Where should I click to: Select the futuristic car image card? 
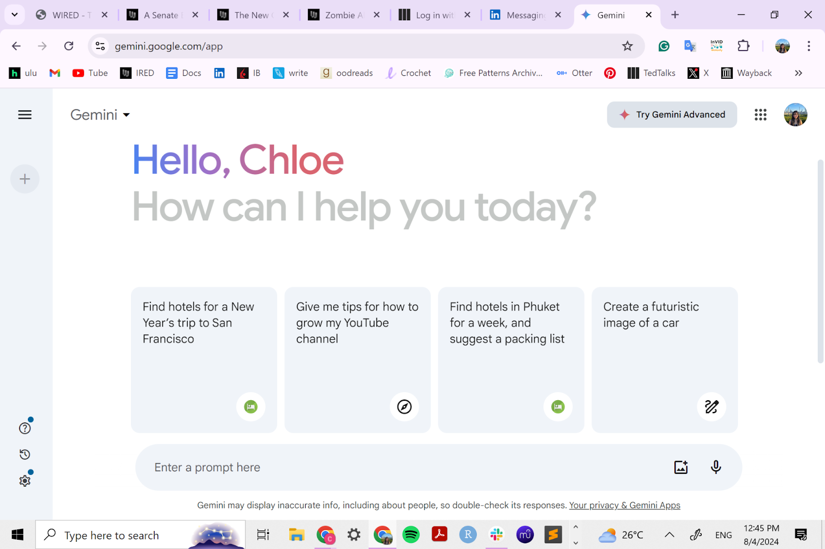pyautogui.click(x=665, y=360)
